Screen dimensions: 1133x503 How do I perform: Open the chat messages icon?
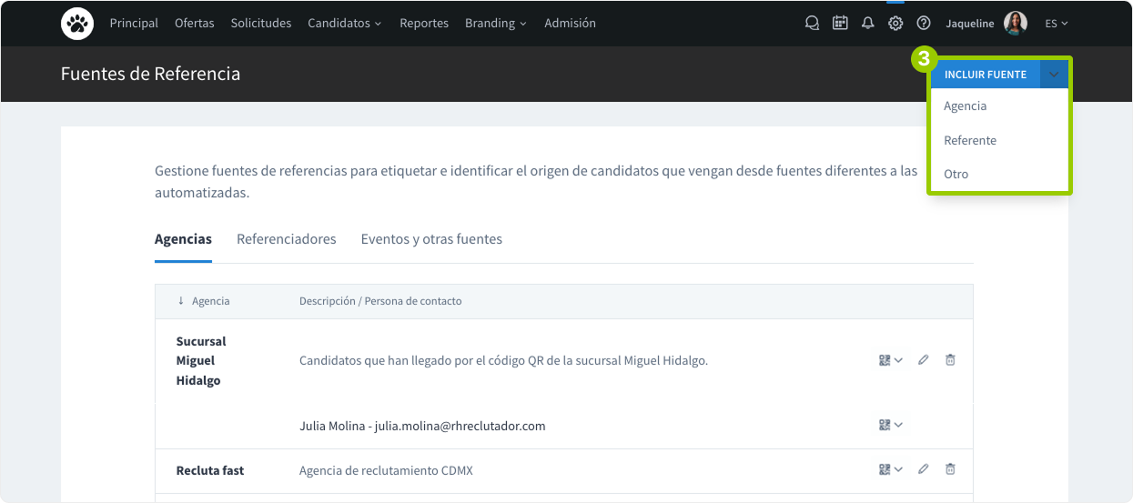[812, 24]
